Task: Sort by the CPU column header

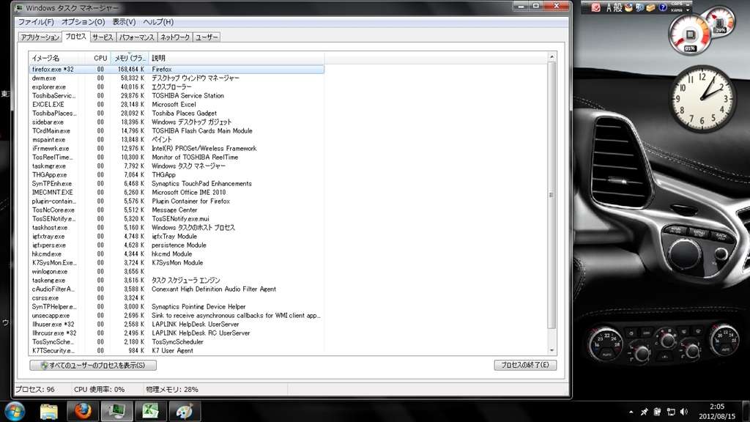Action: coord(98,58)
